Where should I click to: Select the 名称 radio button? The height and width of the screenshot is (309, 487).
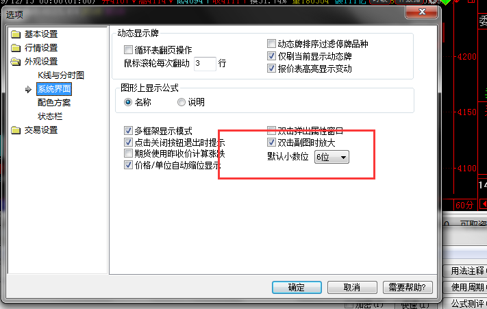coord(128,102)
